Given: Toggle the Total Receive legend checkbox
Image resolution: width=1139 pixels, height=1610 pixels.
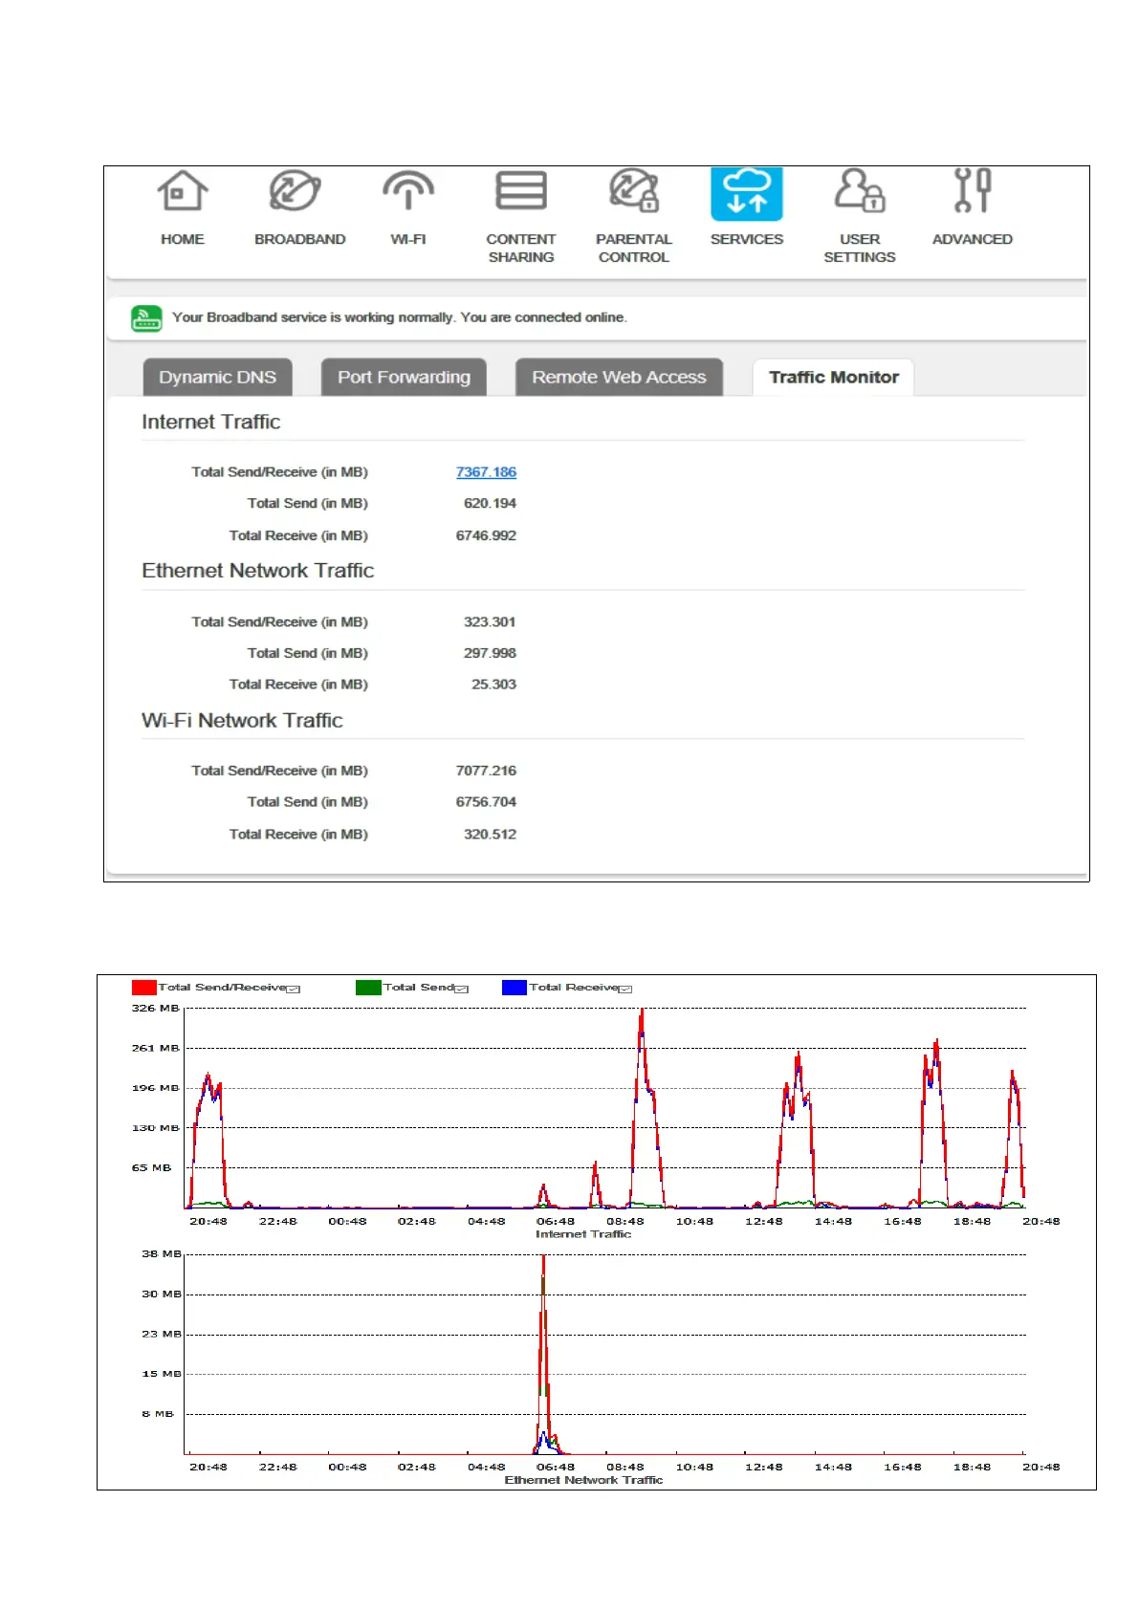Looking at the screenshot, I should tap(625, 989).
